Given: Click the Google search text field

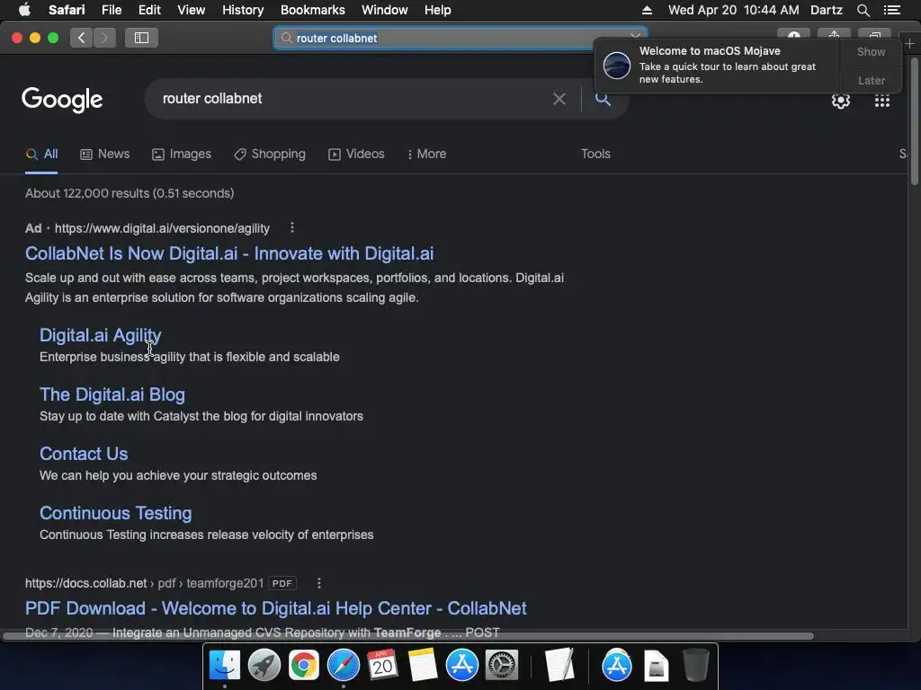Looking at the screenshot, I should (x=353, y=99).
